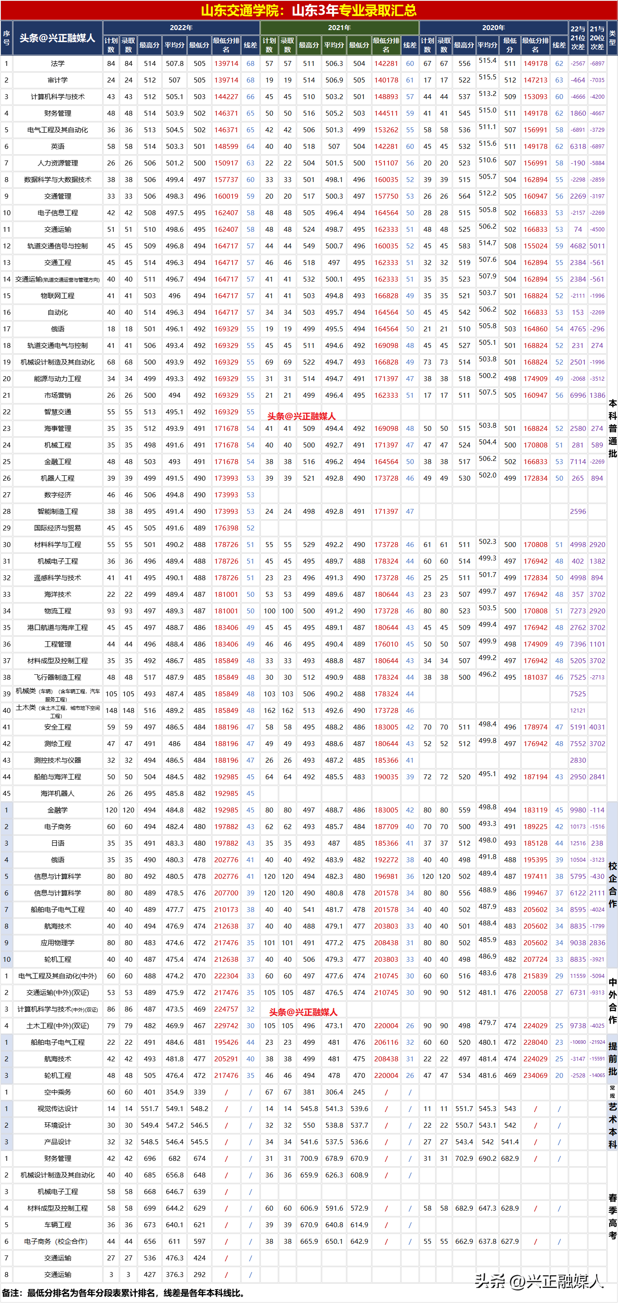Select the 智慧交通 major cell
Screen dimensions: 618x1303
point(58,412)
